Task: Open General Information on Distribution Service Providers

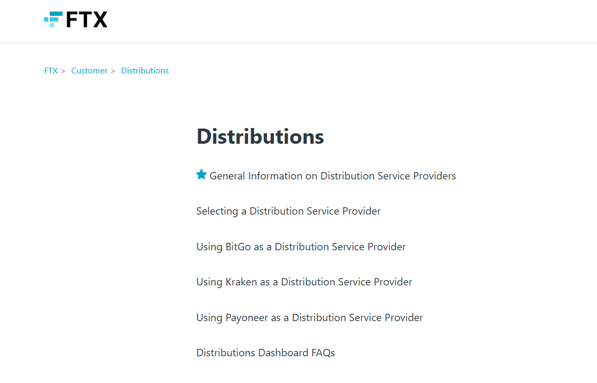Action: point(333,176)
